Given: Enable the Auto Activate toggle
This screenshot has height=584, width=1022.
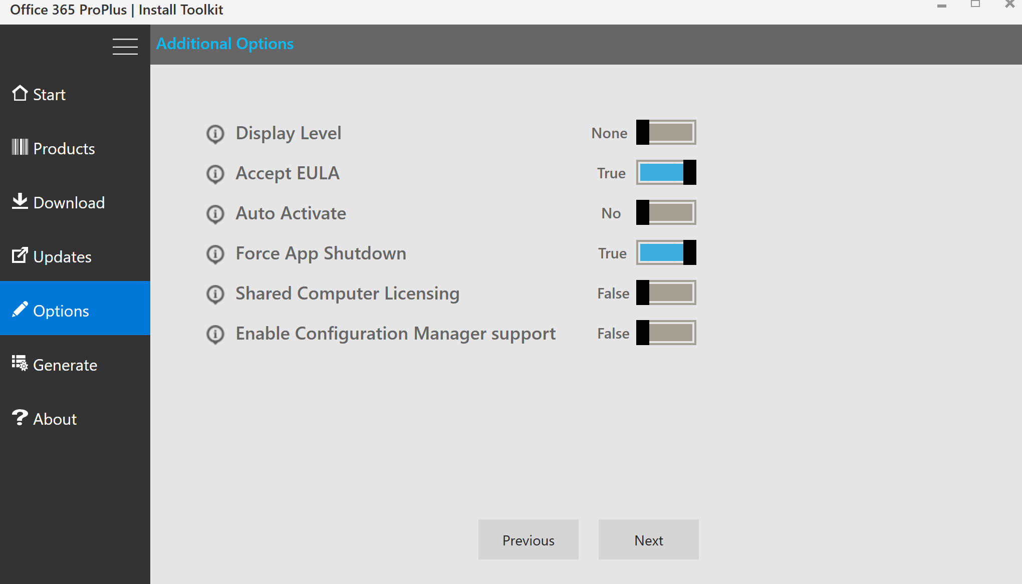Looking at the screenshot, I should (x=666, y=212).
